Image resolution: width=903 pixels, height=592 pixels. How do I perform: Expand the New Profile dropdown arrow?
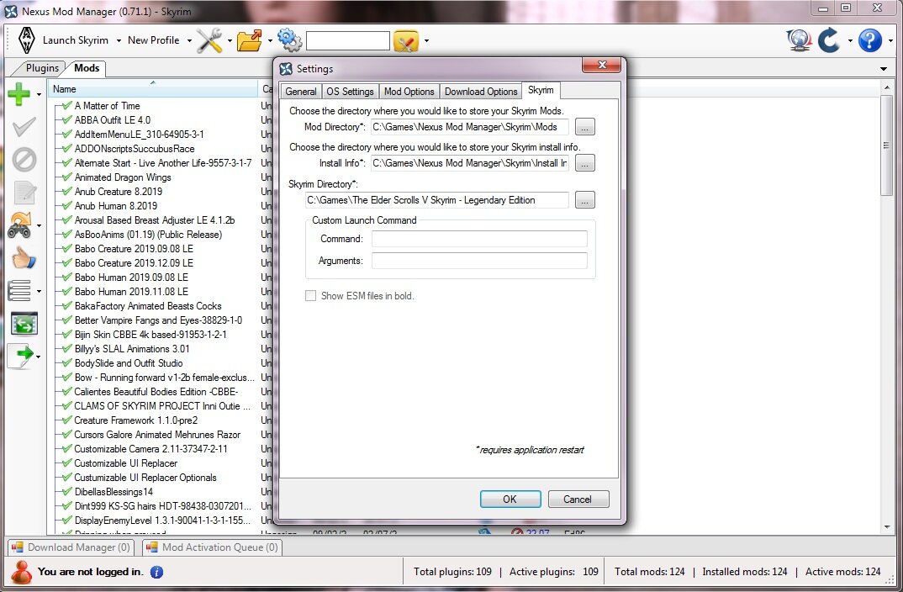click(x=189, y=41)
